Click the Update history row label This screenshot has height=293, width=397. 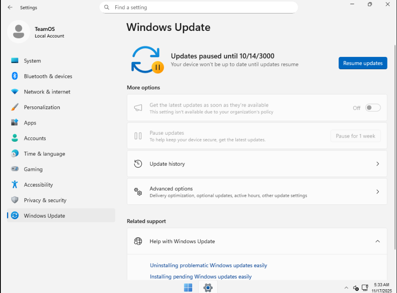(167, 164)
